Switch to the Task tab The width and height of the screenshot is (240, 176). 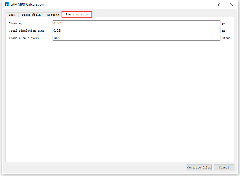(x=12, y=15)
